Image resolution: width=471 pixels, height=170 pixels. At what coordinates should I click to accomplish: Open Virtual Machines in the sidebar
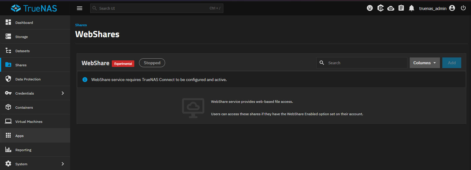tap(35, 121)
